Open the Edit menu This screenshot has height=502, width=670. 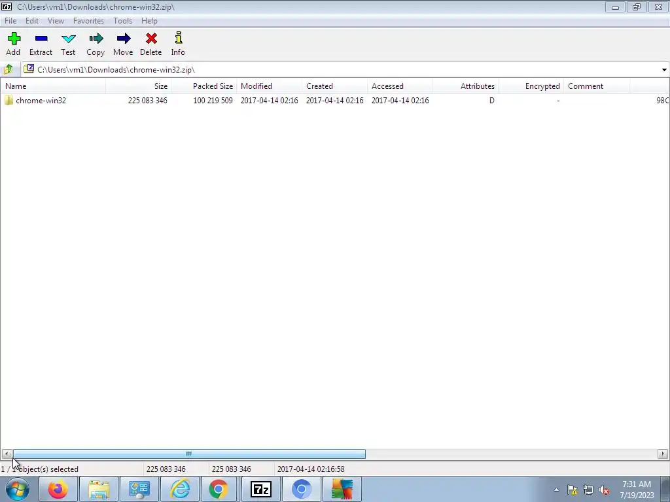pos(32,20)
